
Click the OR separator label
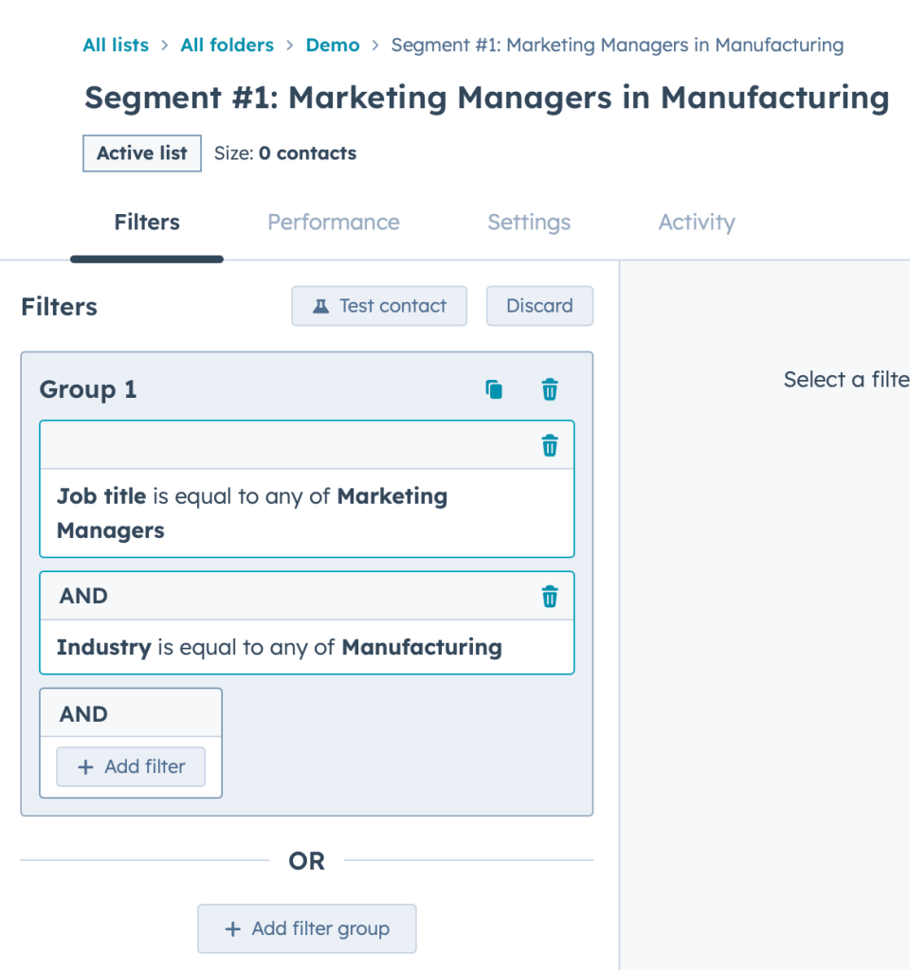point(306,861)
